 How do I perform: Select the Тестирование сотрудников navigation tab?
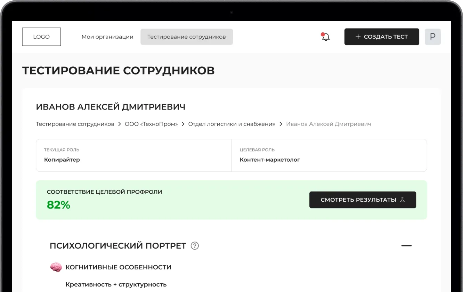pos(186,37)
